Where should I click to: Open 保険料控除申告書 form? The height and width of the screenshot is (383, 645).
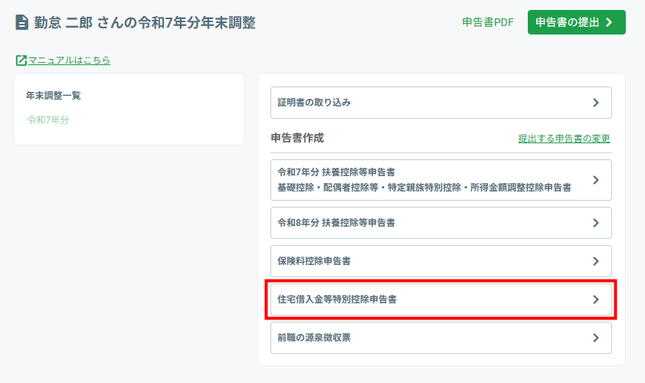tap(441, 261)
